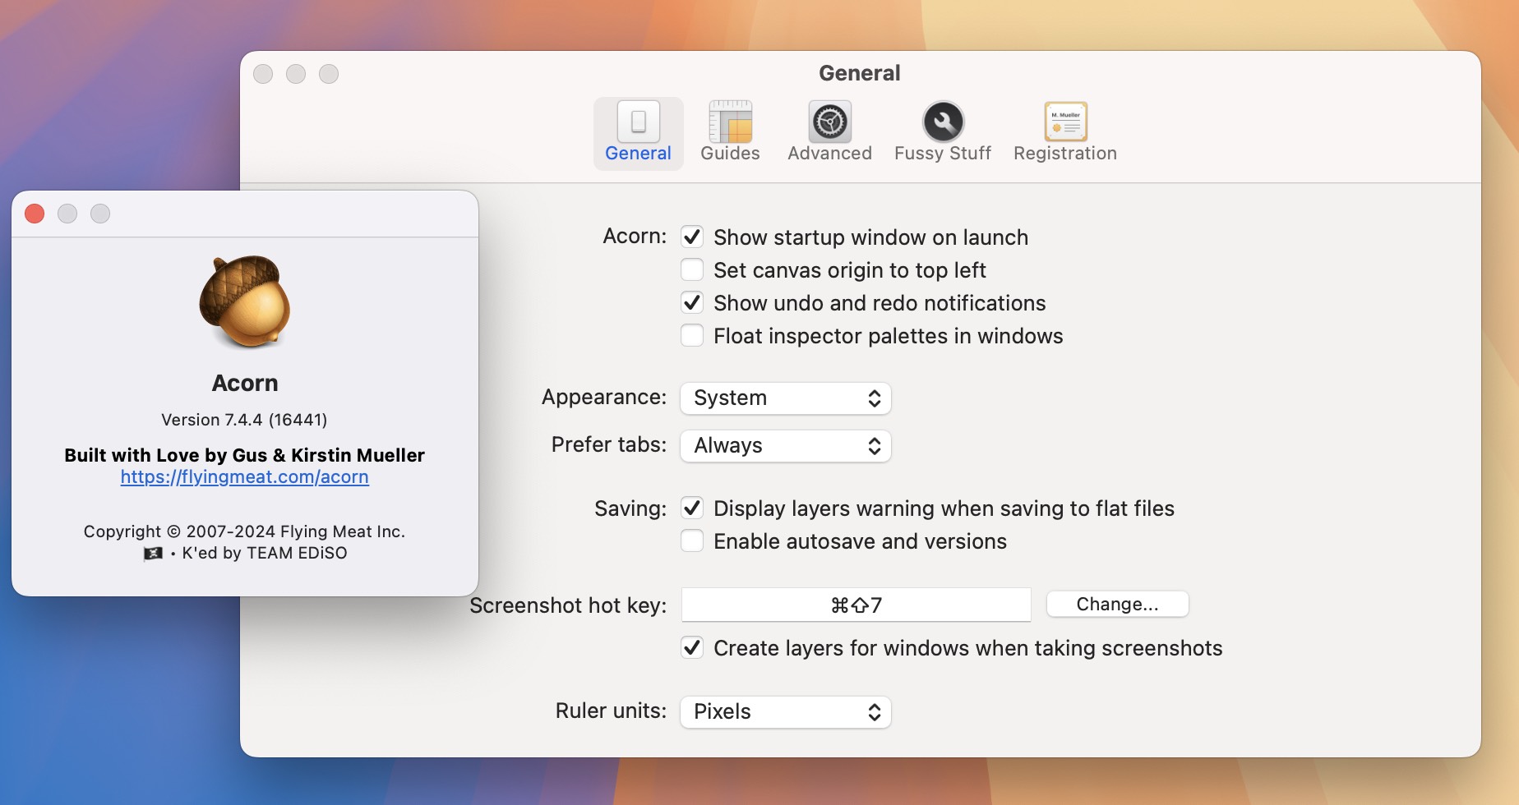Click the General window title
Screen dimensions: 1519x805
(x=860, y=73)
